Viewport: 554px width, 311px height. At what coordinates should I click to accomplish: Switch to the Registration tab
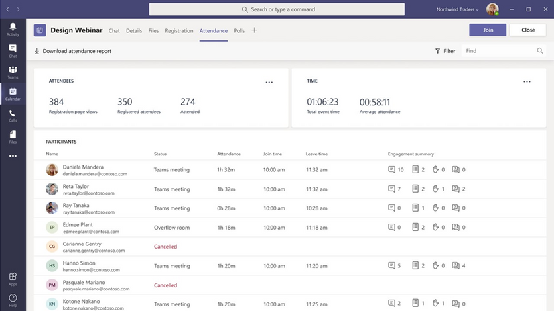click(x=179, y=30)
